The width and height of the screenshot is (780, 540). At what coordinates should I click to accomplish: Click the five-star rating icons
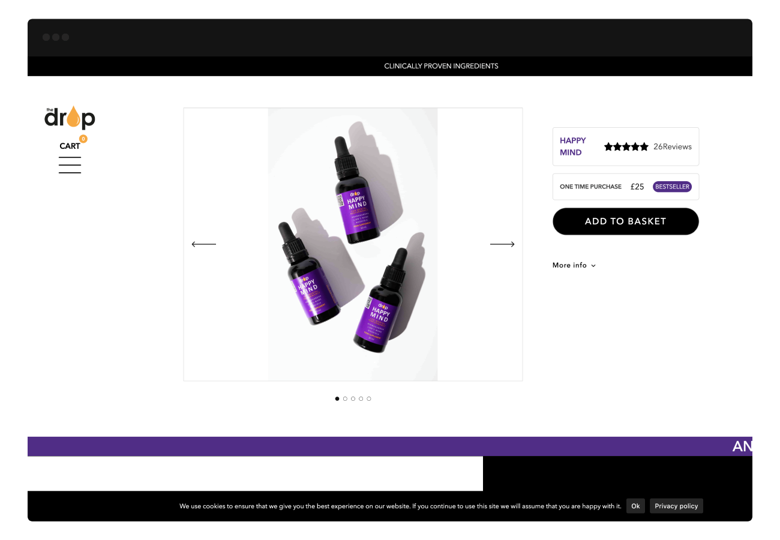(x=626, y=146)
